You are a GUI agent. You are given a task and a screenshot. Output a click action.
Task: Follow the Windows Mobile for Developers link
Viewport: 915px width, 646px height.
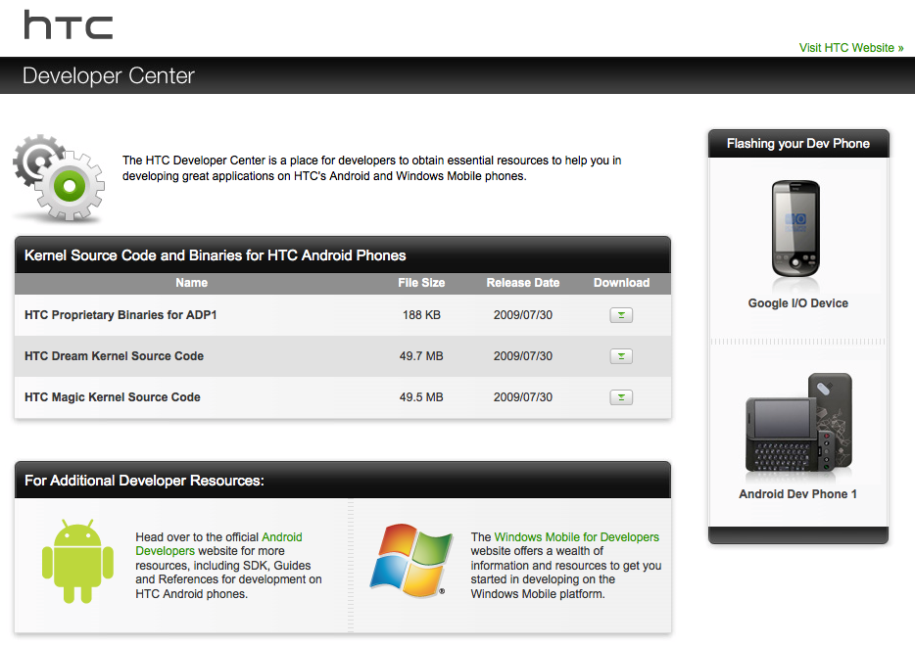click(x=576, y=537)
